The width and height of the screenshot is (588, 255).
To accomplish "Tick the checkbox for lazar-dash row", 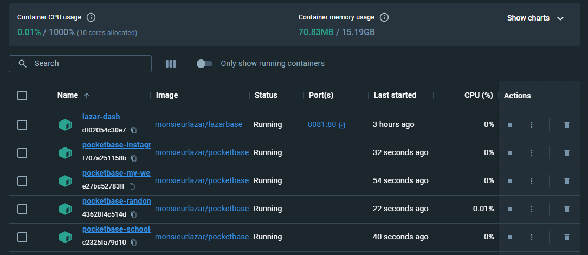I will click(22, 125).
